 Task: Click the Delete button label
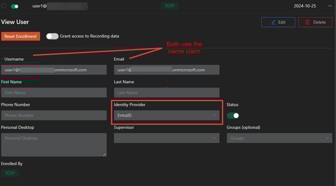pyautogui.click(x=319, y=22)
